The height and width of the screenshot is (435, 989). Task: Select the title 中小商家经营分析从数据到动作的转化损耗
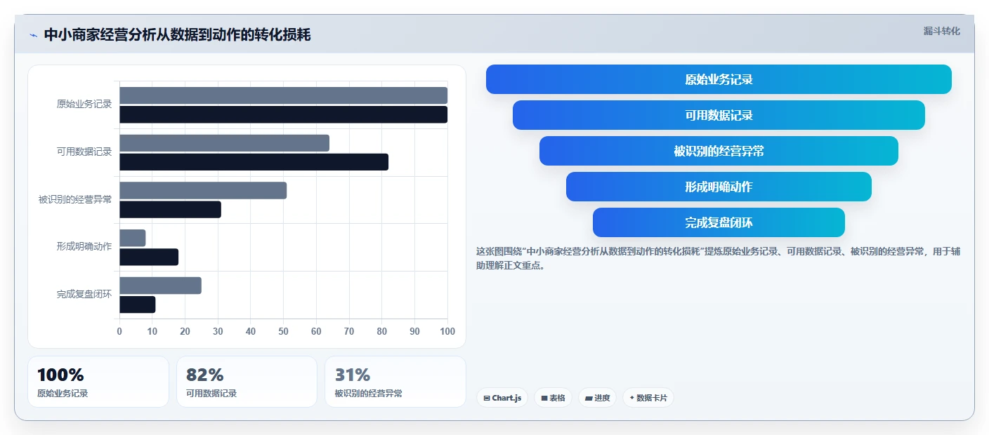177,35
